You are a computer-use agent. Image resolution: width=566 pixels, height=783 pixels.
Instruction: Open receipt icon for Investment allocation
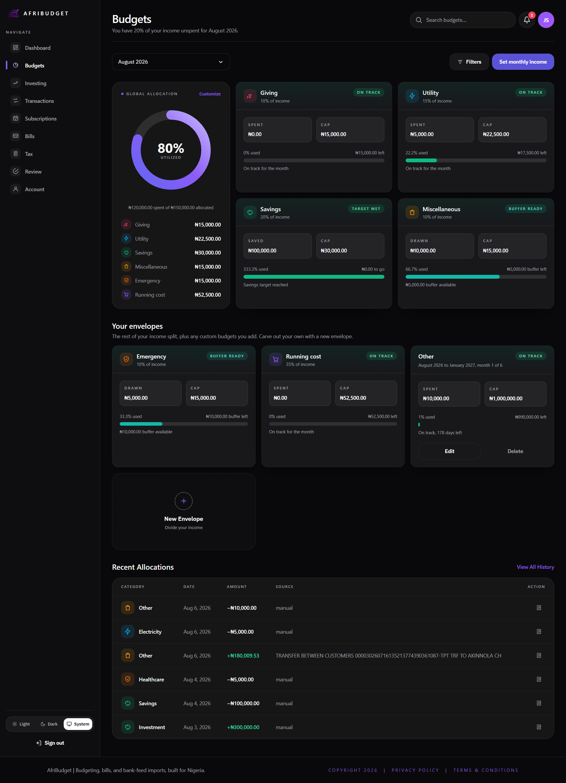point(539,727)
